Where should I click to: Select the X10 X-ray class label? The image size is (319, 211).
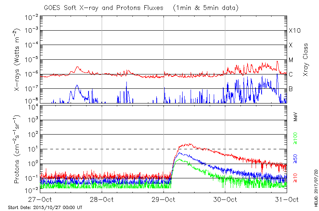click(x=293, y=31)
